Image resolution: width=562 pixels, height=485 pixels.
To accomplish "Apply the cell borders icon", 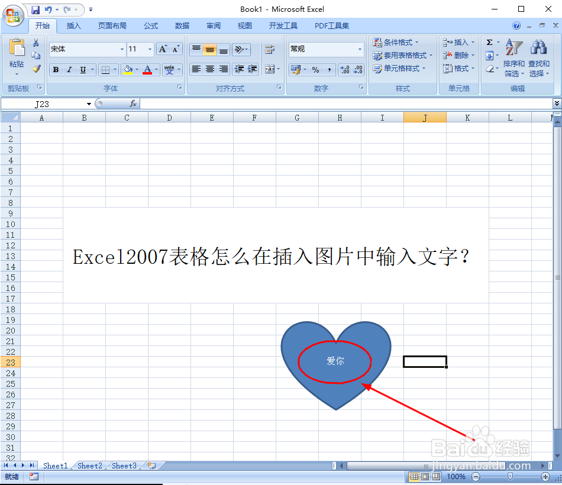I will (105, 70).
